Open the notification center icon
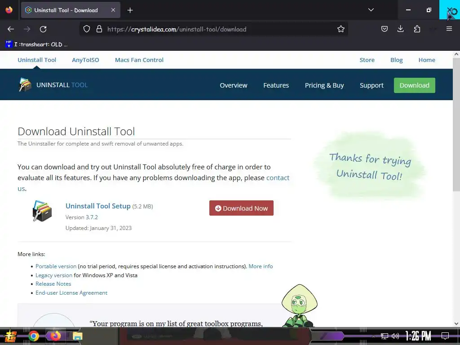Image resolution: width=460 pixels, height=345 pixels. tap(445, 336)
